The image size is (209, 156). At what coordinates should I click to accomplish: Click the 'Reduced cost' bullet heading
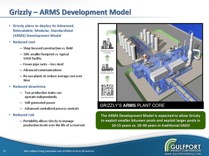tap(24, 42)
